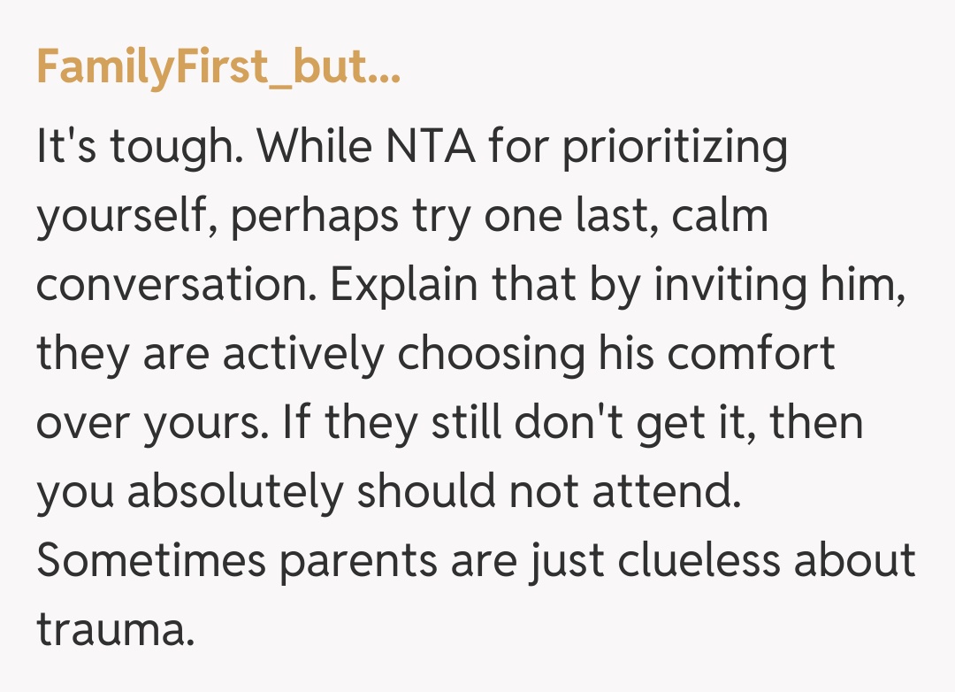Screen dimensions: 955x692
Task: Select the word "prioritizing" in the comment
Action: (x=675, y=146)
